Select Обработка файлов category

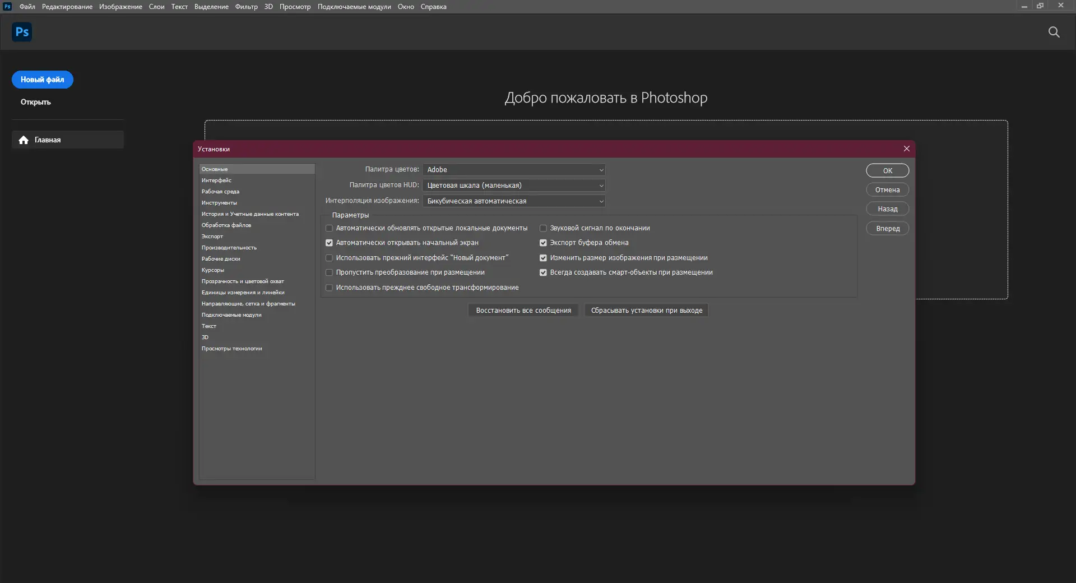point(257,225)
